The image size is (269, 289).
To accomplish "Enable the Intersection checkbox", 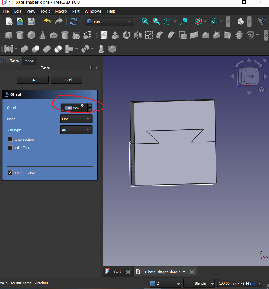I will 10,139.
